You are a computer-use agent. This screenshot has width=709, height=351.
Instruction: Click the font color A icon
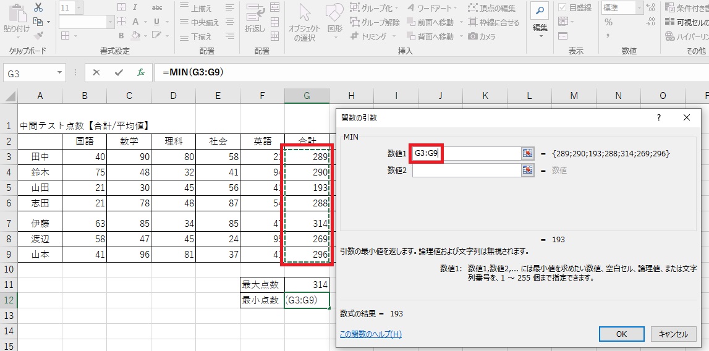pyautogui.click(x=135, y=22)
